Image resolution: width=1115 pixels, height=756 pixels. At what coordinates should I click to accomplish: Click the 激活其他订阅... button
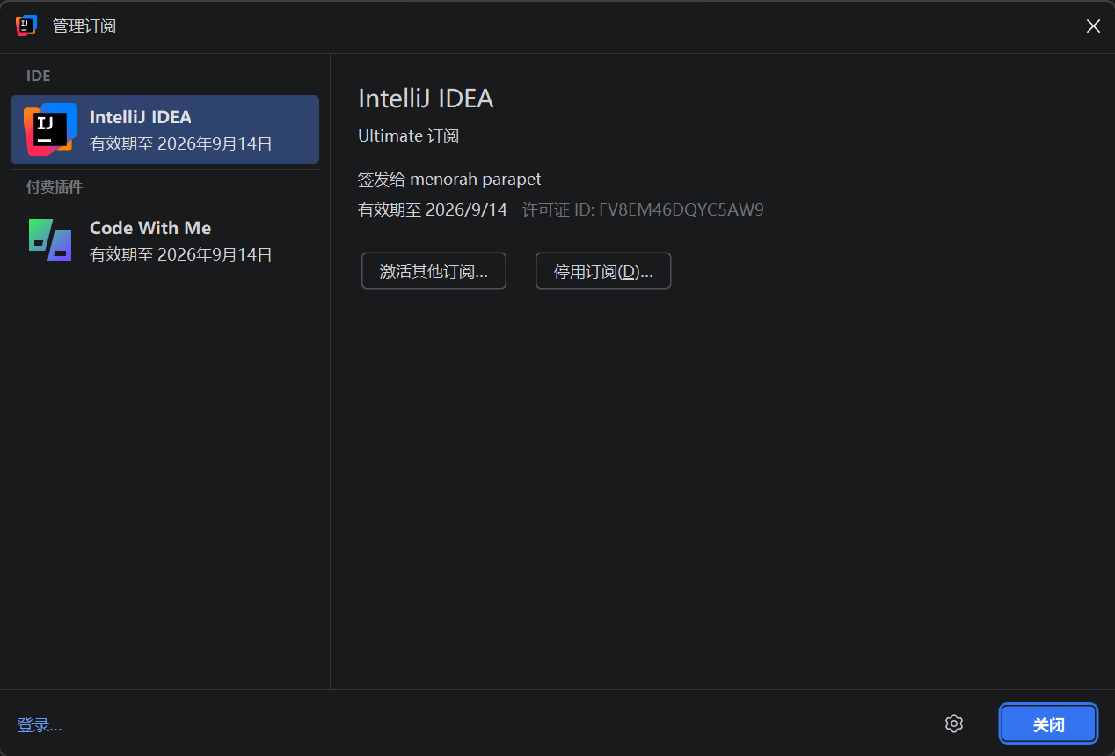click(434, 271)
